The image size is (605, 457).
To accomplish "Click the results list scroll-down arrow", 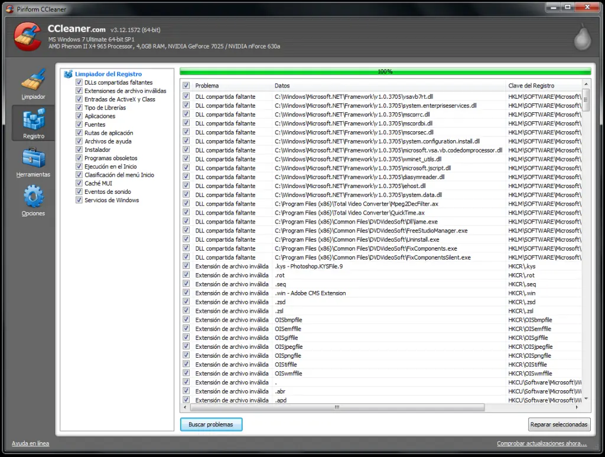I will 586,398.
